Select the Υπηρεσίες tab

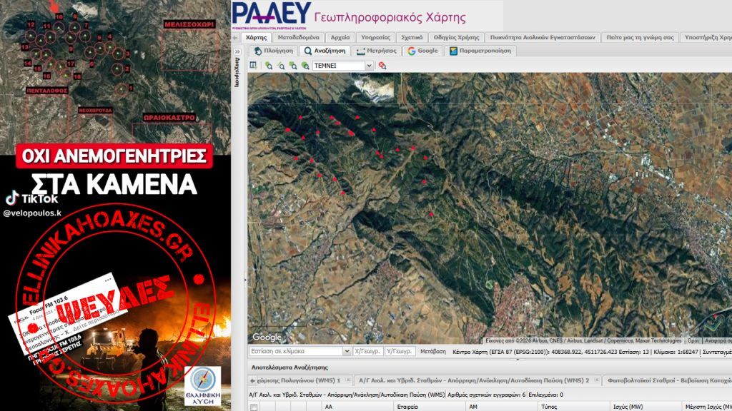pos(375,37)
